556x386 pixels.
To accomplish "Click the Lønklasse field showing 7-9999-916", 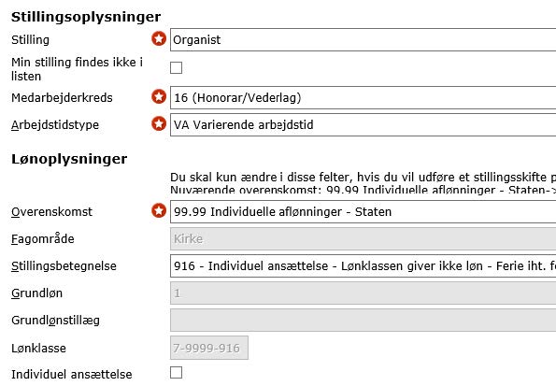I will coord(209,348).
